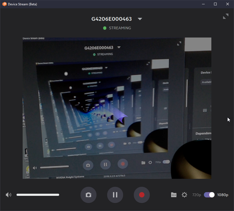
Task: Mute audio using the speaker icon
Action: coord(8,195)
